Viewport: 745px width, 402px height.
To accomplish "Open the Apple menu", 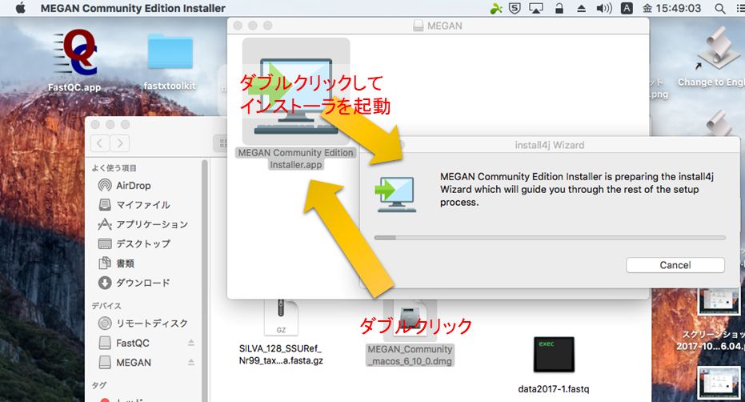I will coord(20,8).
